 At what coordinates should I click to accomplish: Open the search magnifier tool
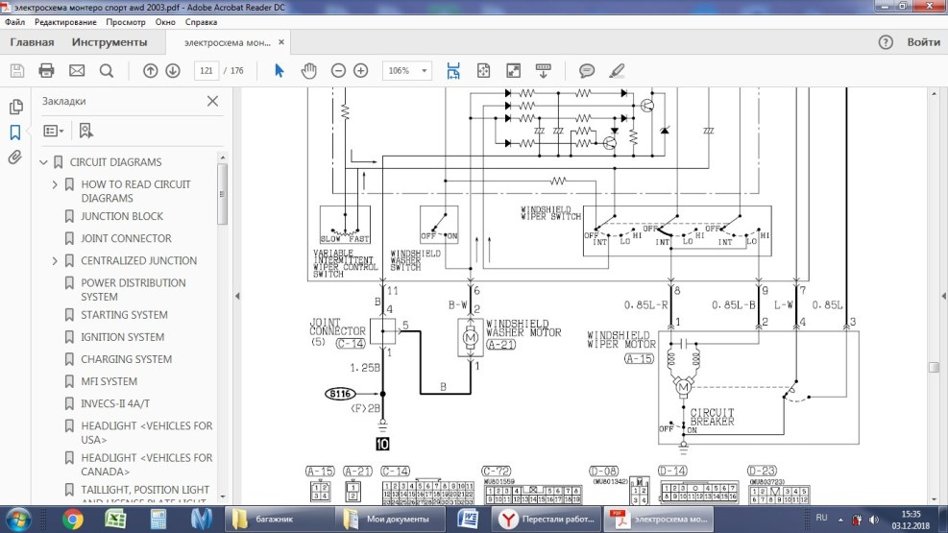[107, 70]
